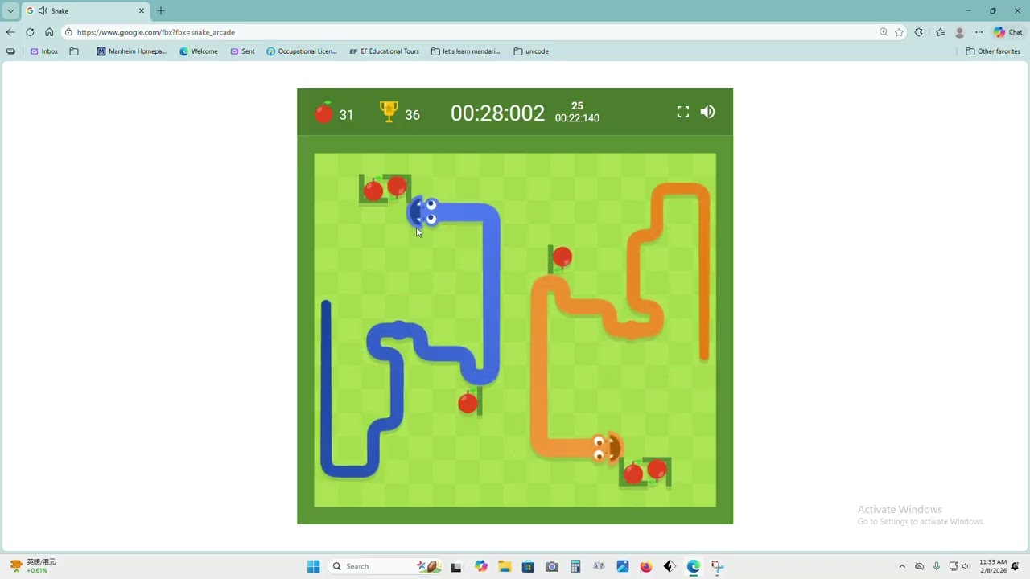Viewport: 1030px width, 579px height.
Task: Click the blue snake's head
Action: [x=424, y=211]
